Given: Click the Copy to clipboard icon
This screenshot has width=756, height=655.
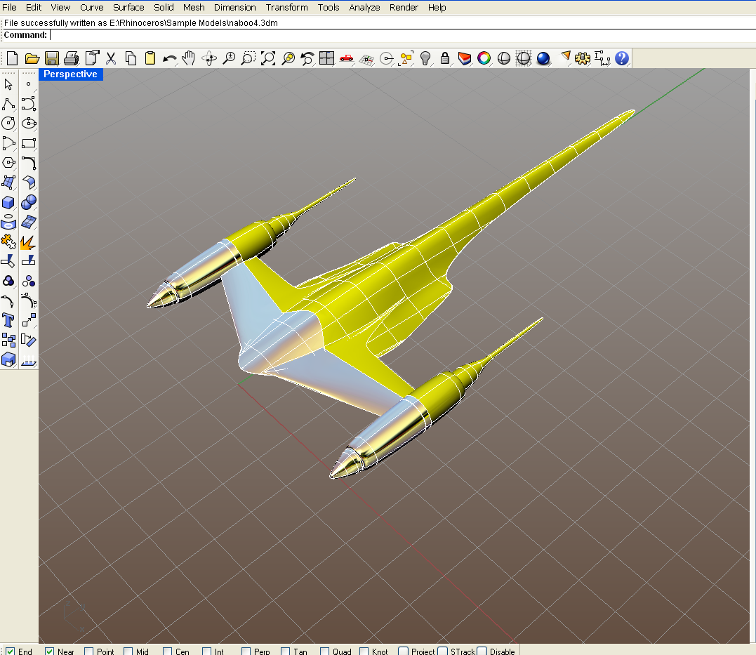Looking at the screenshot, I should tap(131, 58).
